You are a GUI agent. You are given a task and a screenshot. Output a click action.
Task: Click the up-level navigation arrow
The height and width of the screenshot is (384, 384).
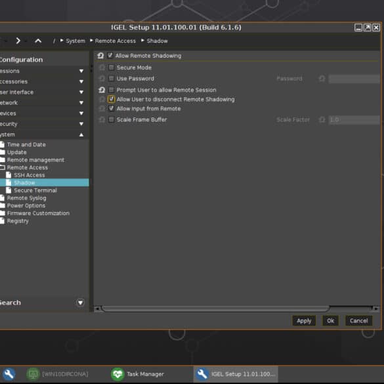pos(38,41)
